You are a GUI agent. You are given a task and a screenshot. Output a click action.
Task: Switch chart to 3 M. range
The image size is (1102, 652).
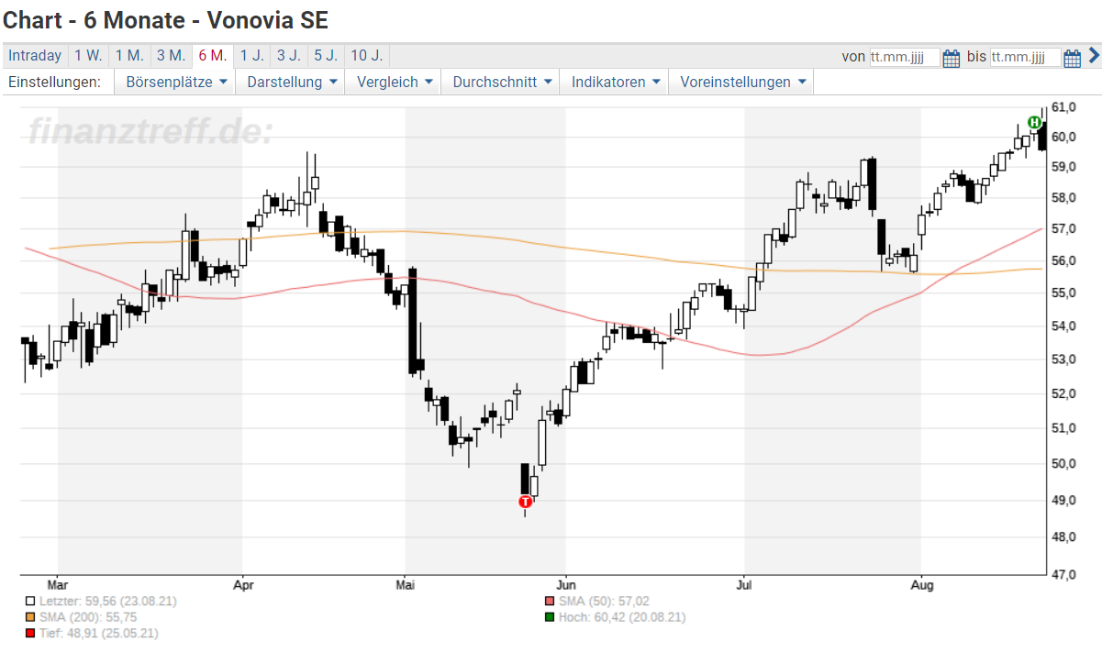click(x=171, y=56)
